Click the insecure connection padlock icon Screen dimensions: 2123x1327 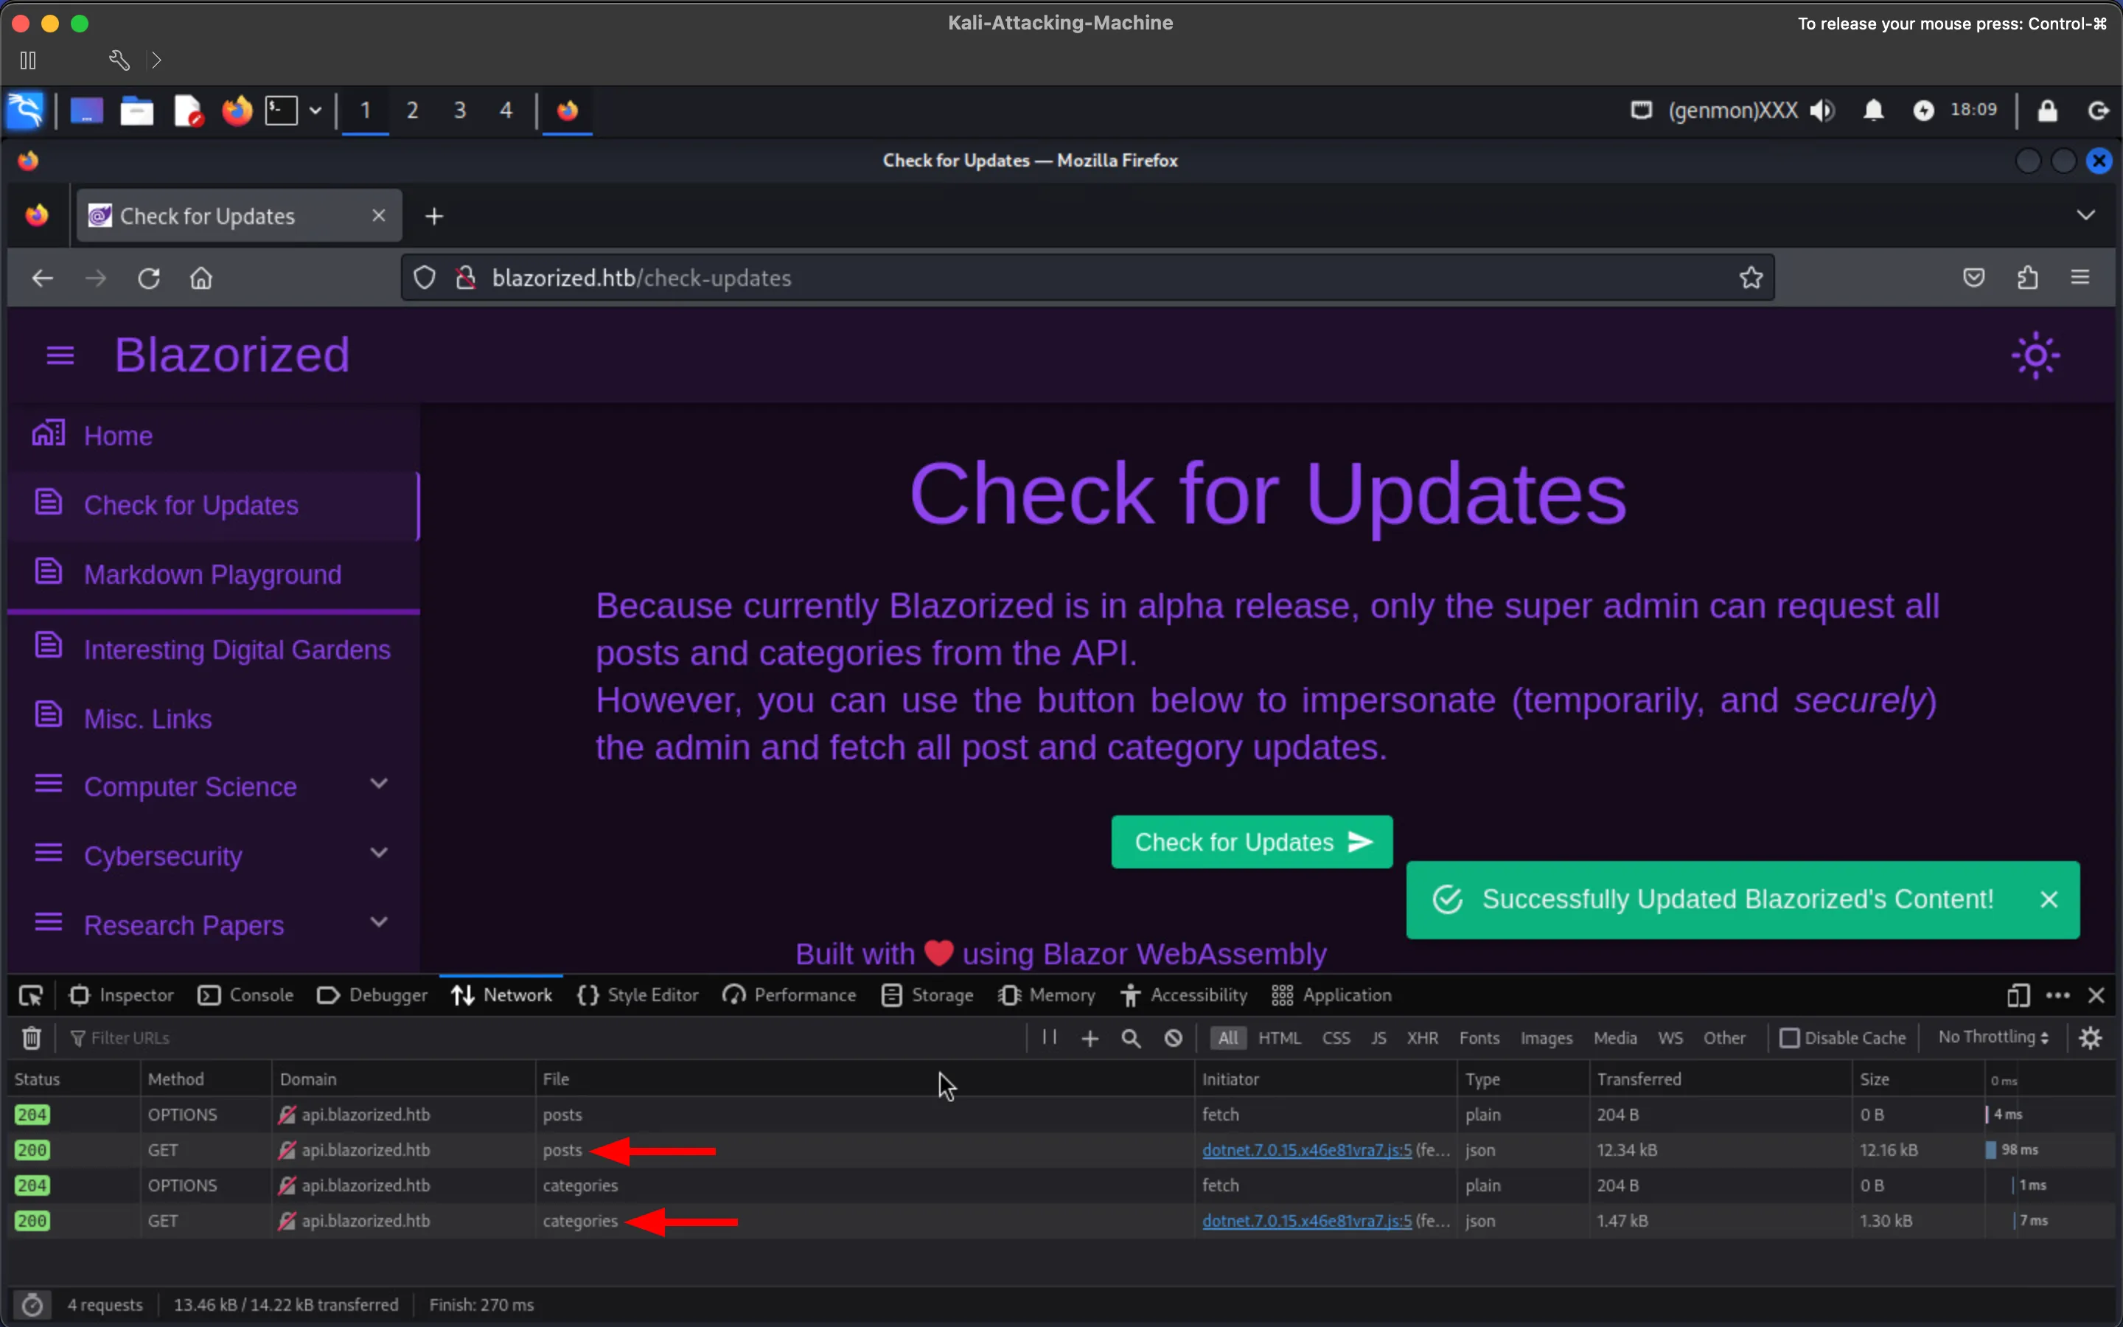click(466, 277)
